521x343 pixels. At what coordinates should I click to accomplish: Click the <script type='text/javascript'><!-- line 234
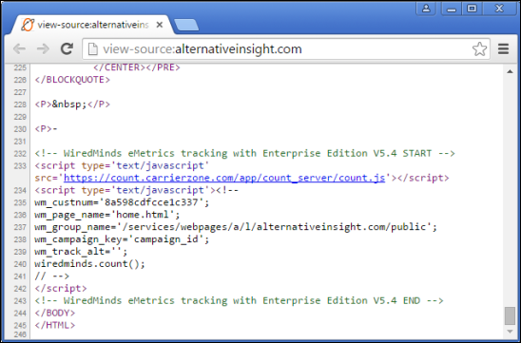pos(137,190)
